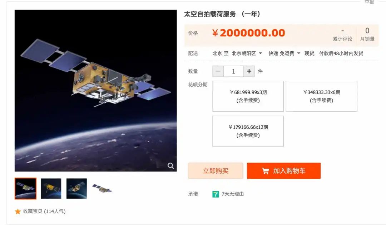Show the third satellite thumbnail image
The width and height of the screenshot is (386, 225).
76,188
